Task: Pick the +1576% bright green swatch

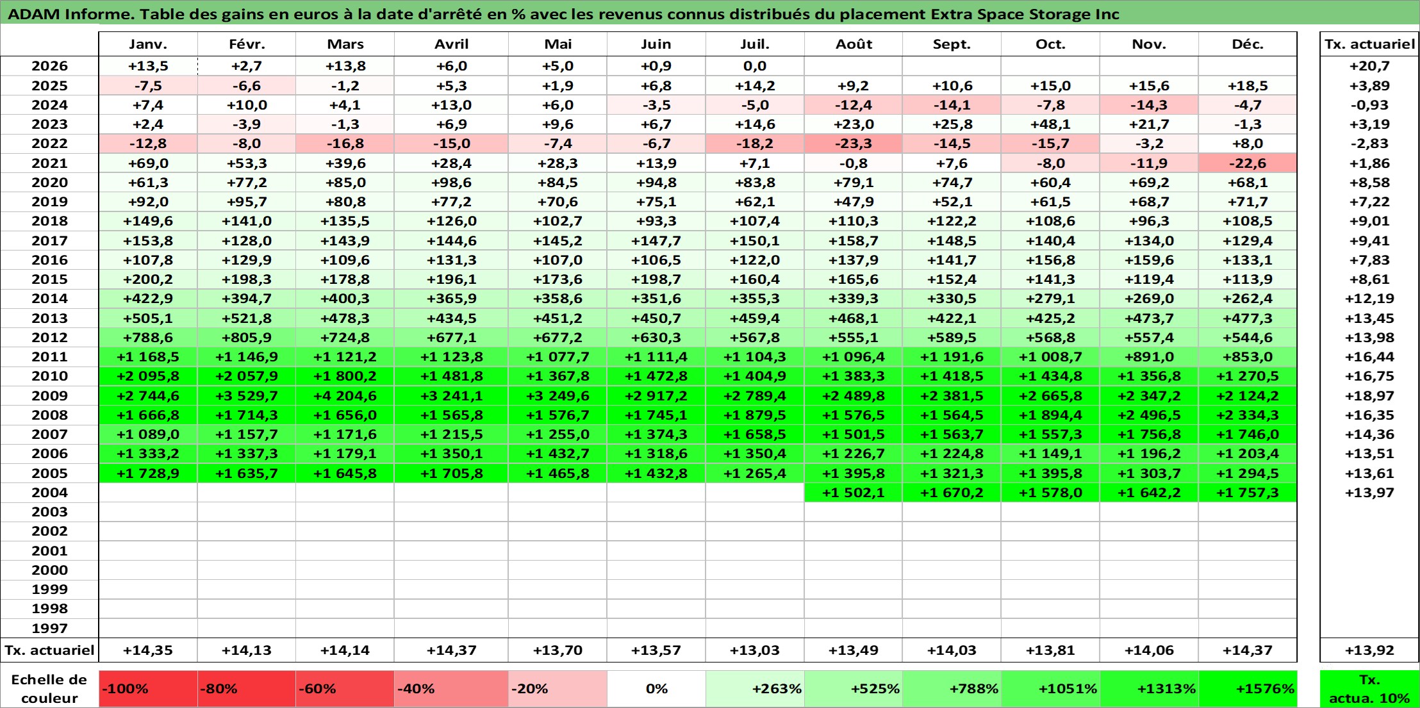Action: click(1248, 689)
